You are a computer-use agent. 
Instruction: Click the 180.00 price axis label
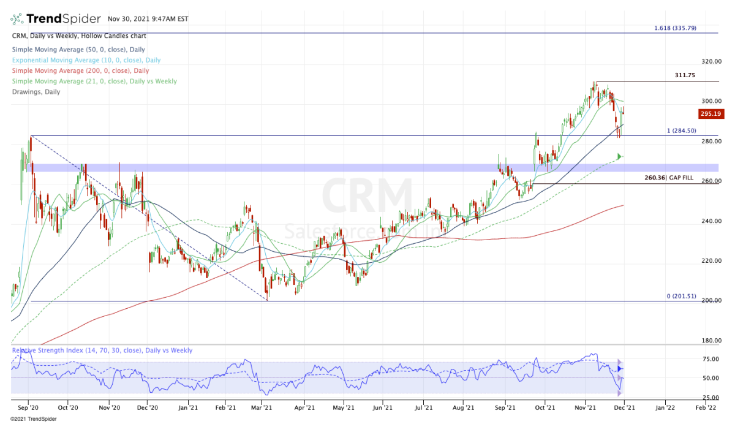pos(712,341)
